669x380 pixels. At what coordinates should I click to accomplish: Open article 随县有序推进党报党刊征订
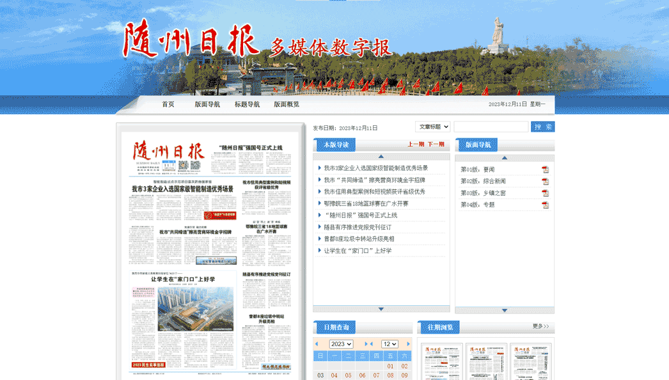[357, 227]
